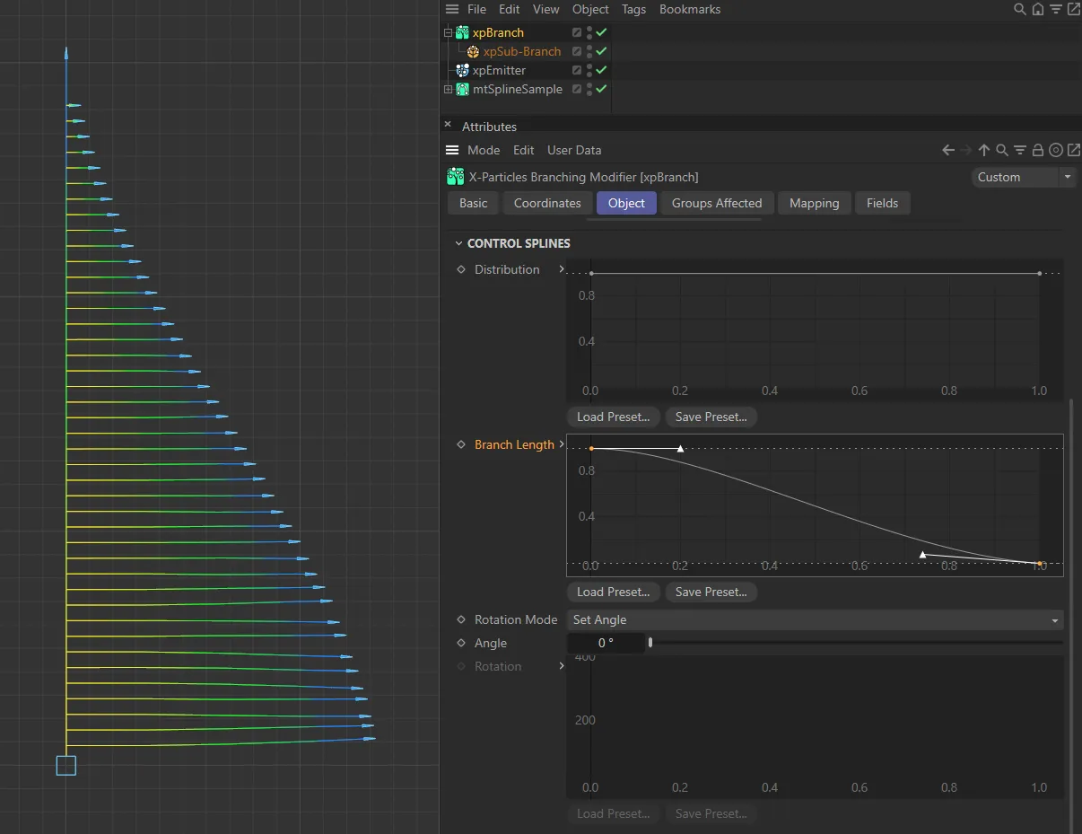
Task: Disable the mtSplineSample checkmark
Action: coord(600,89)
